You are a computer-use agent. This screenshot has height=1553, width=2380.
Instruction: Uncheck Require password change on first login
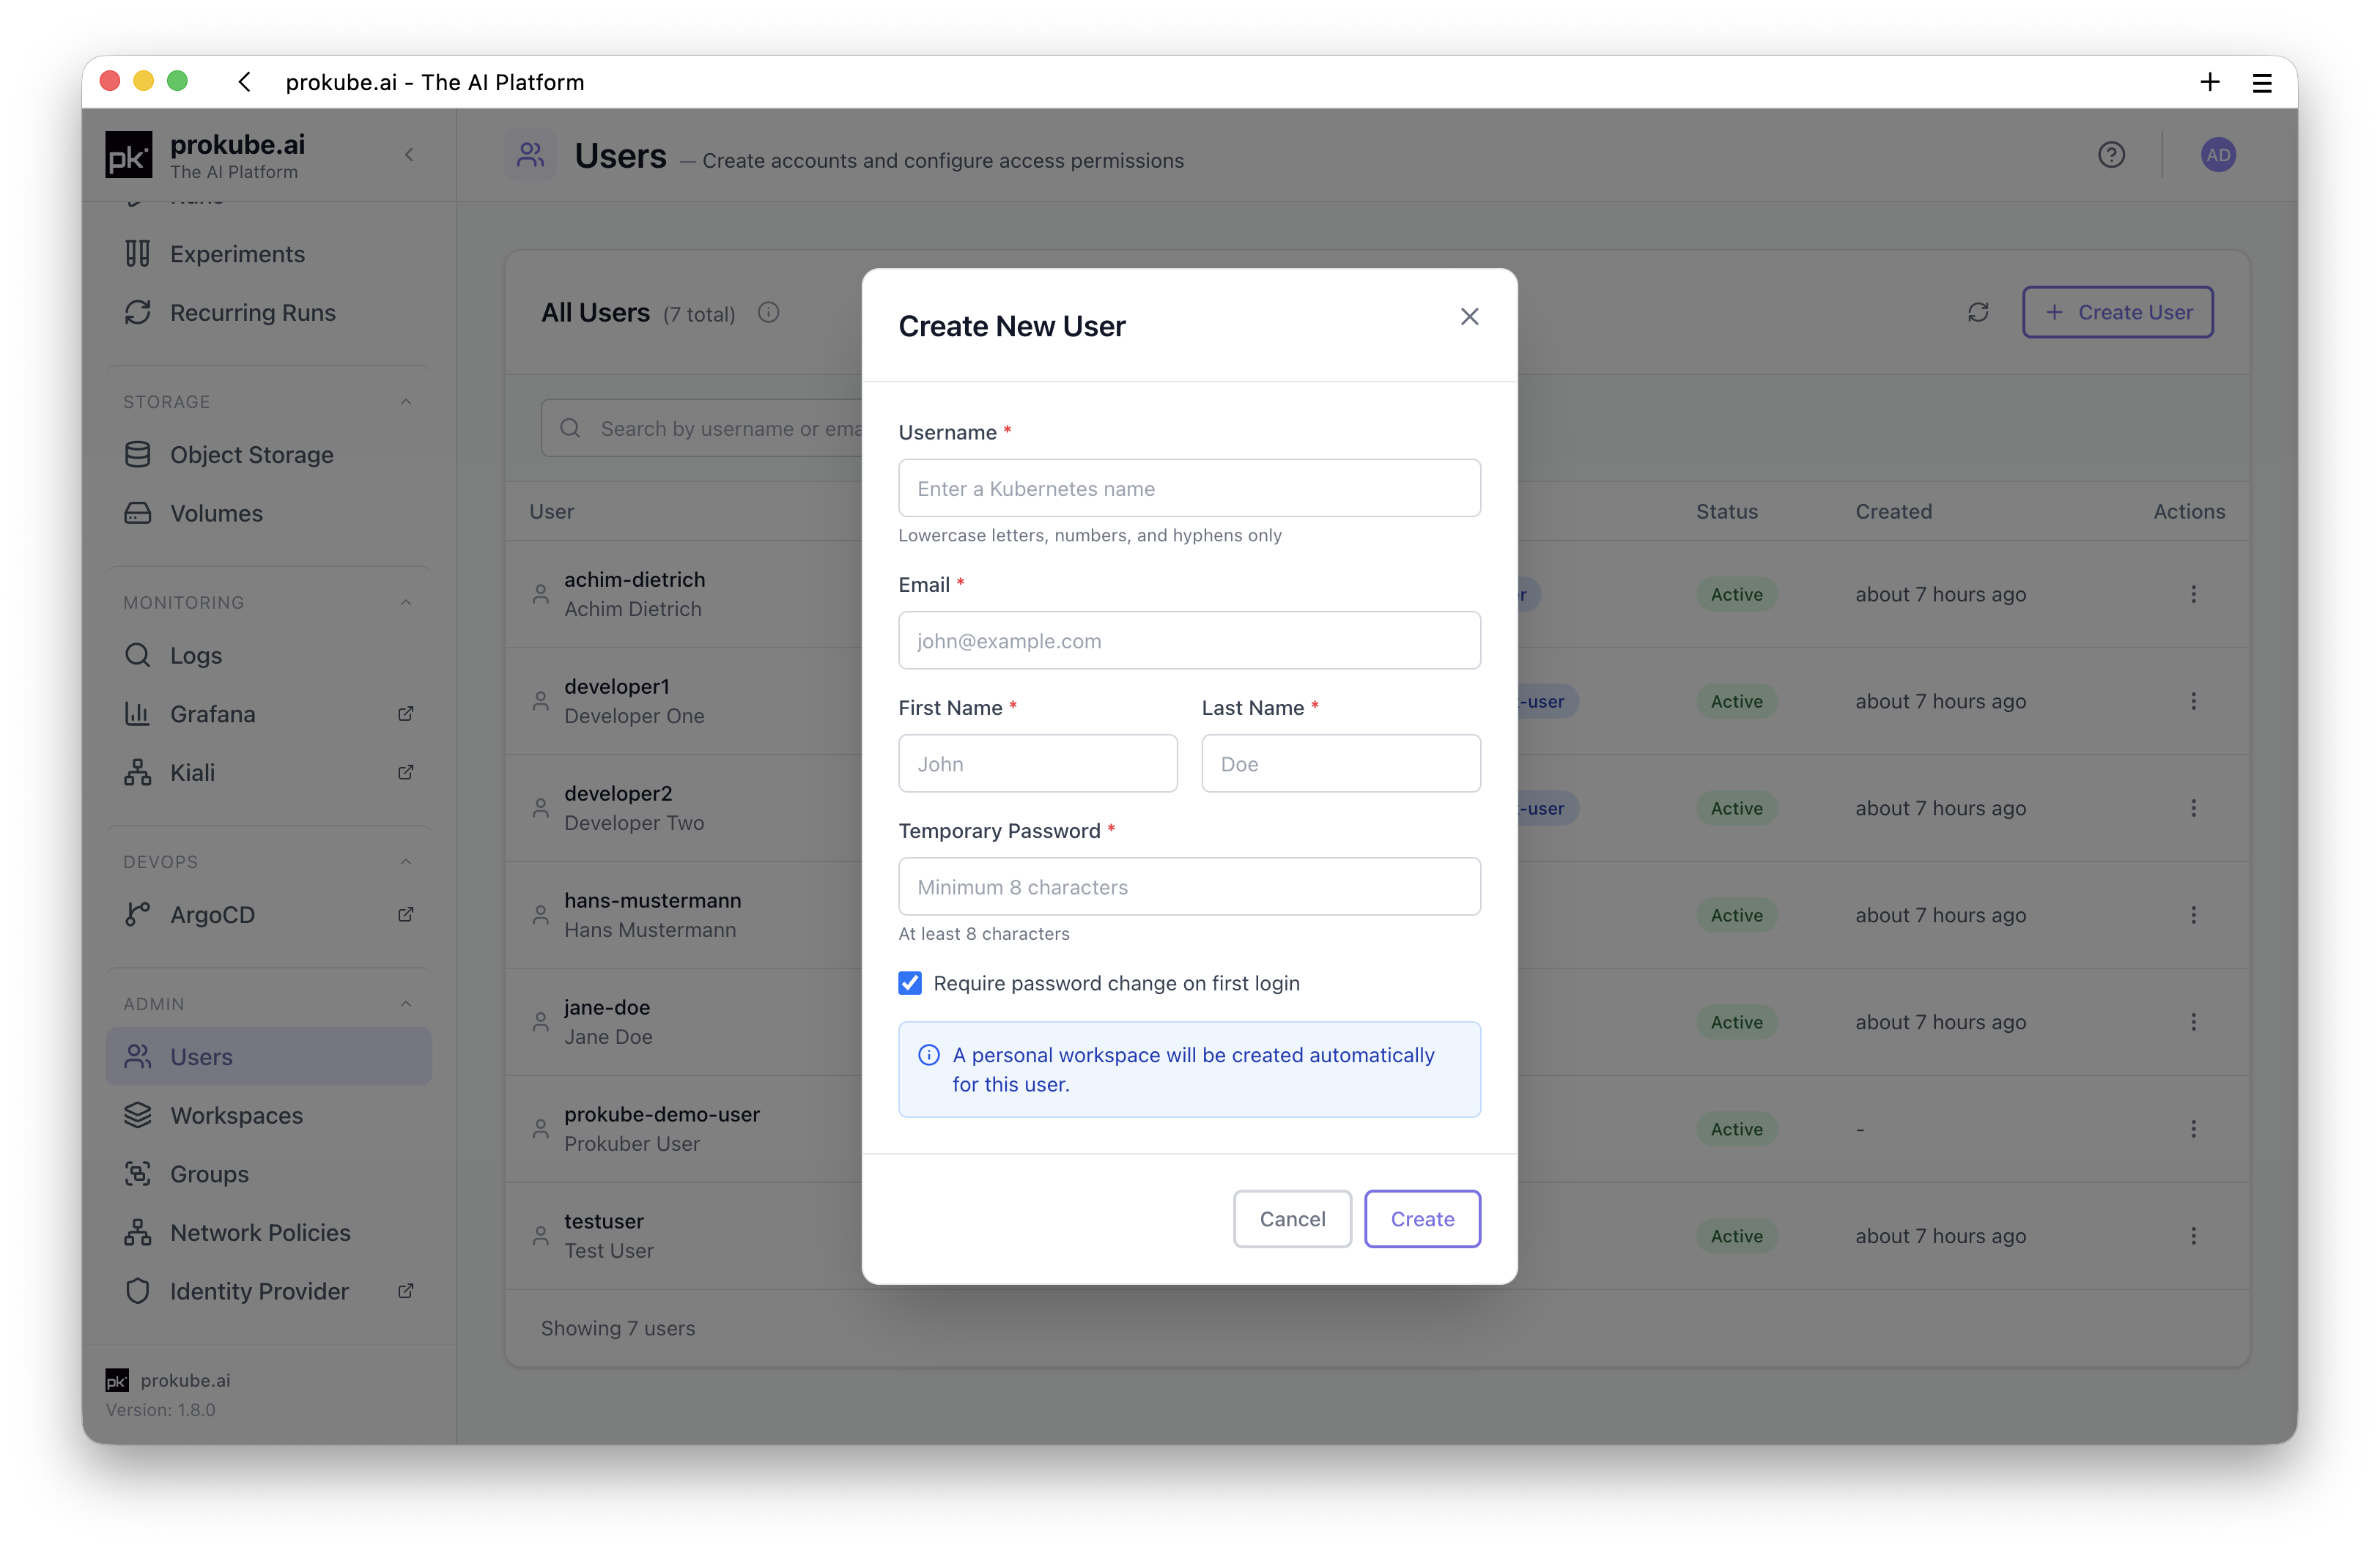click(910, 983)
